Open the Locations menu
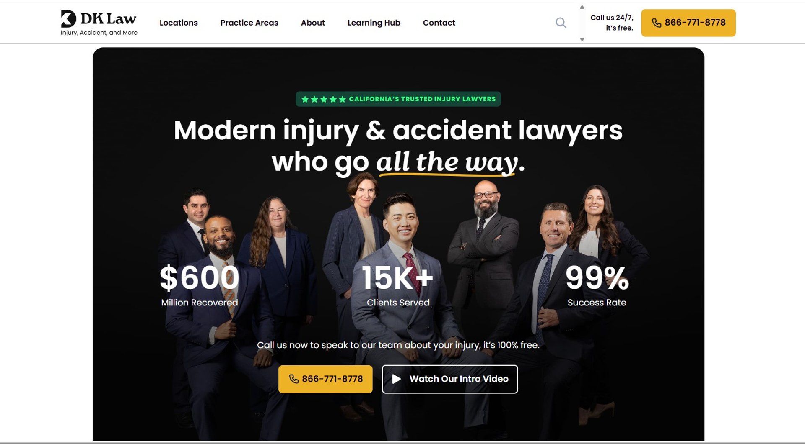This screenshot has width=805, height=444. 179,23
